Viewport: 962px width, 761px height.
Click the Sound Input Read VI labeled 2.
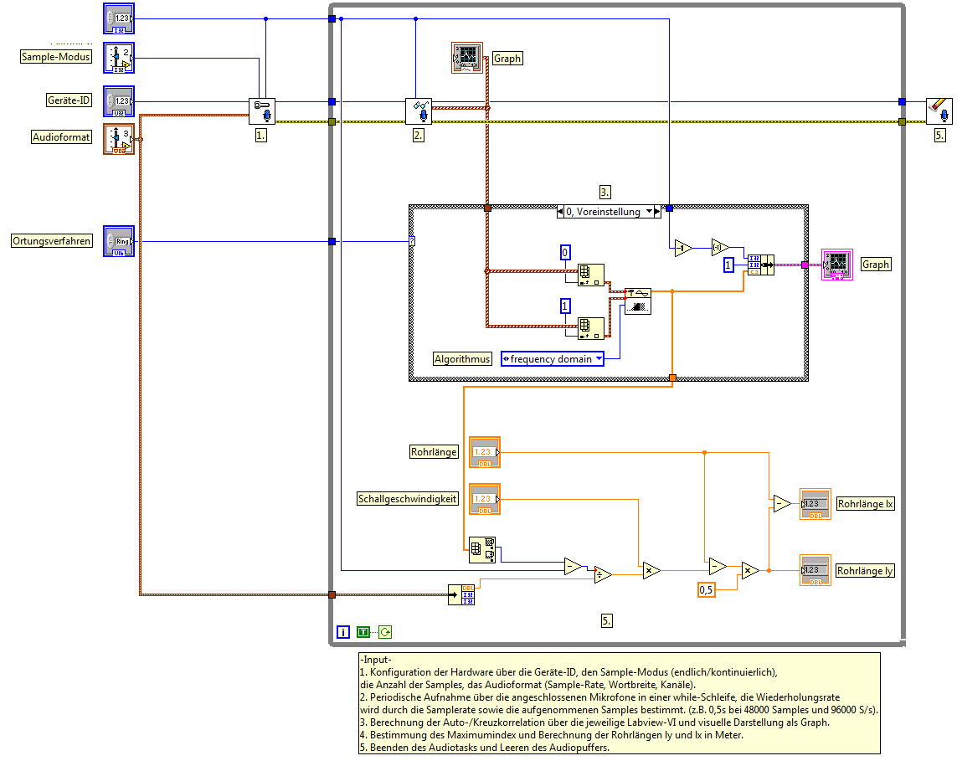tap(419, 111)
